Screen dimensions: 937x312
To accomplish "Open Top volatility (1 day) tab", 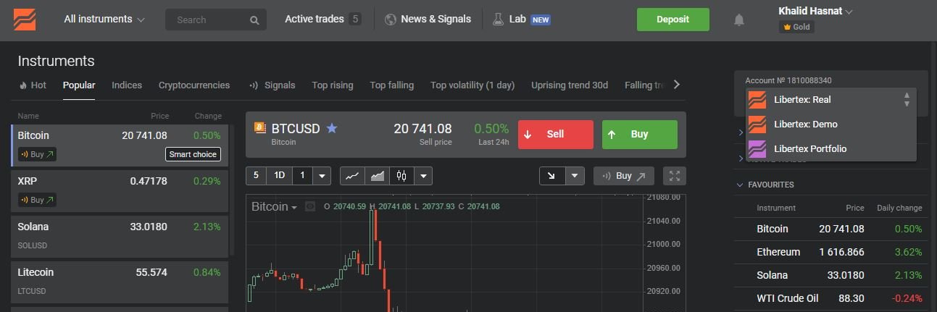I will (x=472, y=85).
